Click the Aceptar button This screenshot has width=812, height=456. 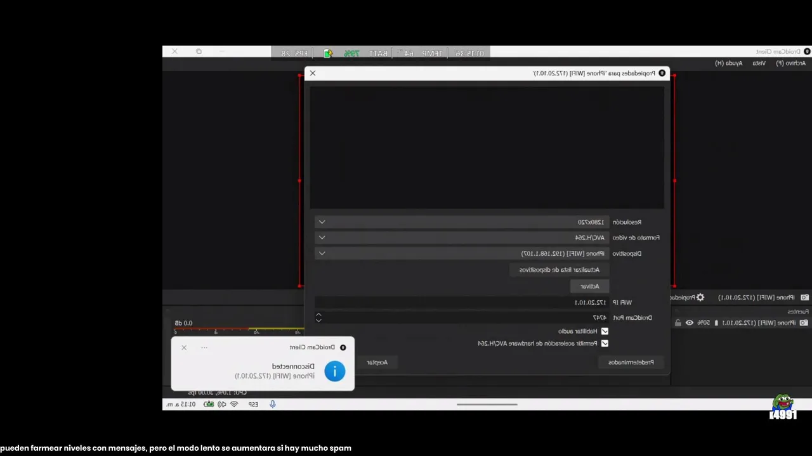[x=377, y=362]
